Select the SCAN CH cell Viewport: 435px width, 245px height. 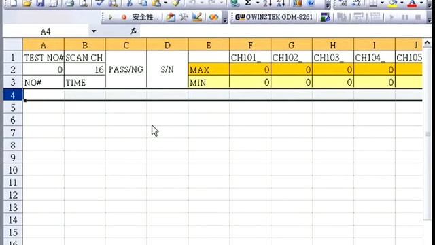(x=84, y=57)
